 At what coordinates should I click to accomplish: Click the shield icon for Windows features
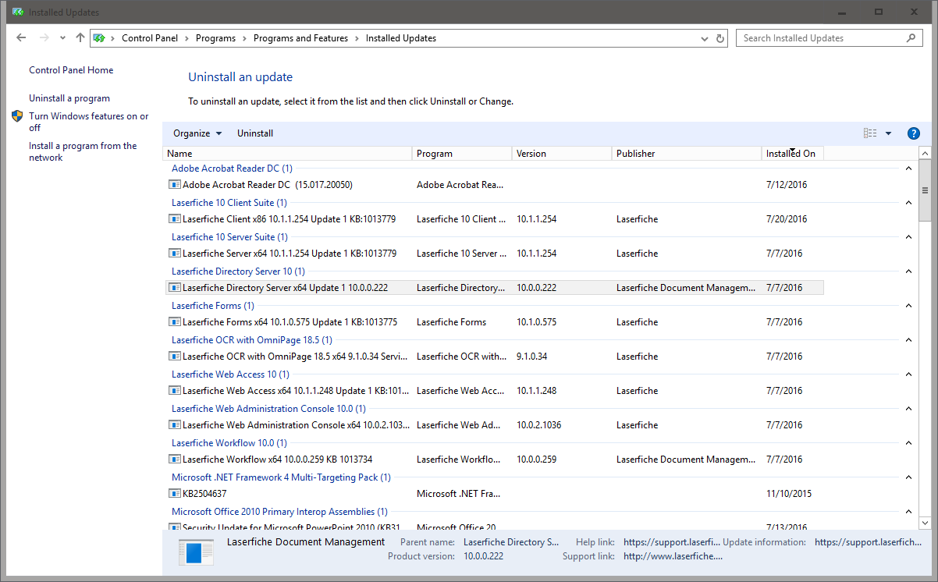(18, 116)
